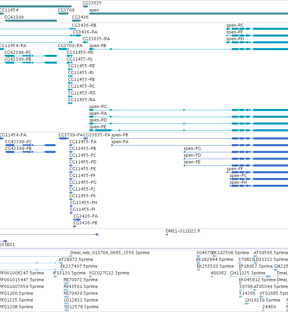This screenshot has width=288, height=312.
Task: Select EST EK182844.5prime
Action: click(x=215, y=260)
